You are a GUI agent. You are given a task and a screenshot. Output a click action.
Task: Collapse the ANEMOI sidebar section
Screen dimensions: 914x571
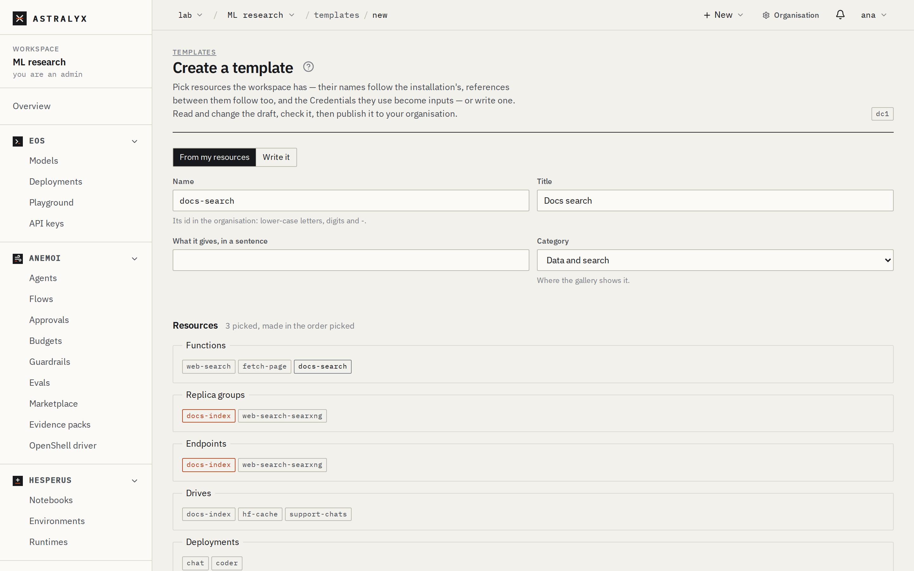[x=135, y=259]
